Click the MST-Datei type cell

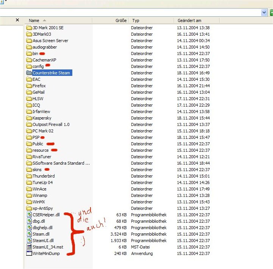coord(140,247)
